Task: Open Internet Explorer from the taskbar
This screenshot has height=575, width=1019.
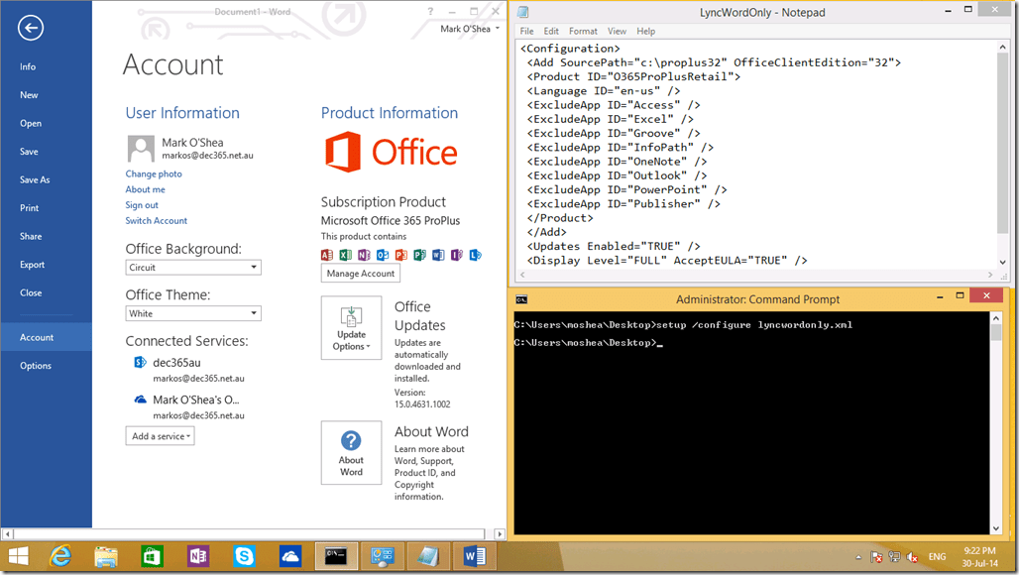Action: pyautogui.click(x=61, y=556)
